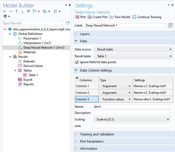175x152 pixels.
Task: Toggle Ignore NaN/Inf data points checkbox
Action: point(77,62)
